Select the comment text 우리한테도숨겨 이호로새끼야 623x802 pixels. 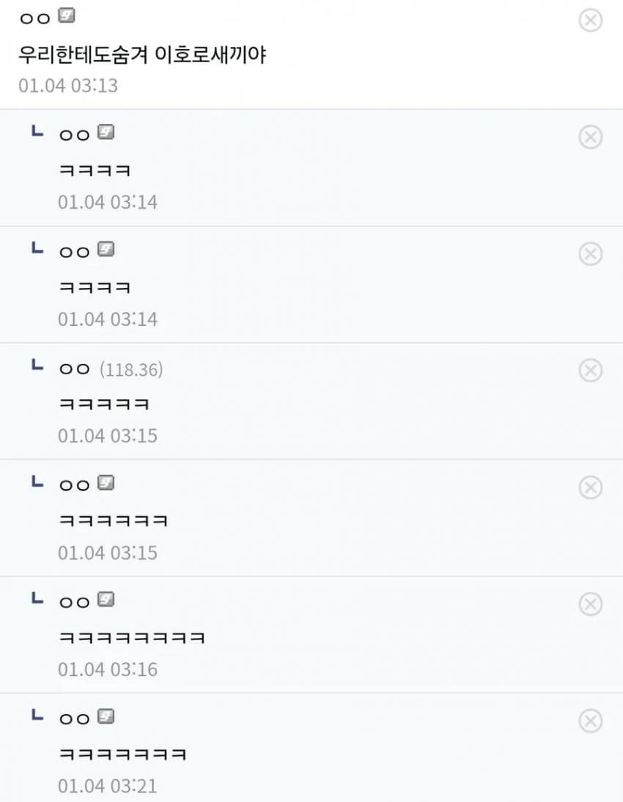(142, 54)
